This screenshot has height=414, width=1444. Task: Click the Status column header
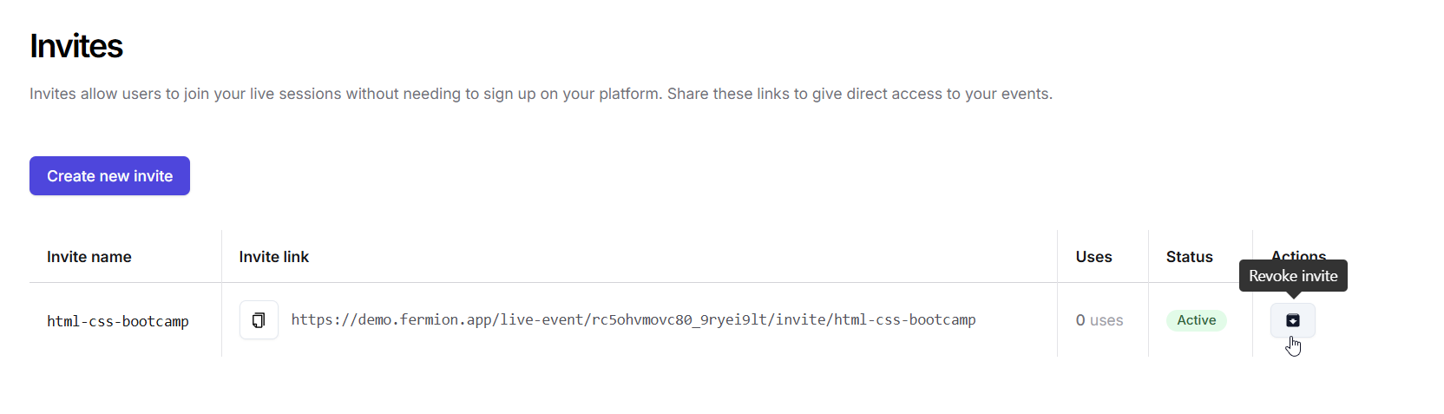pyautogui.click(x=1189, y=257)
